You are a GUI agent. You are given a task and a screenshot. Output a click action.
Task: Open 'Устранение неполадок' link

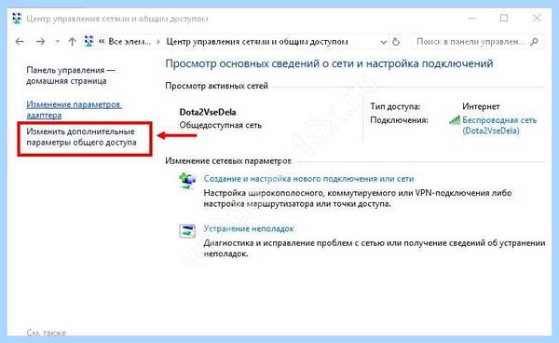pos(249,228)
